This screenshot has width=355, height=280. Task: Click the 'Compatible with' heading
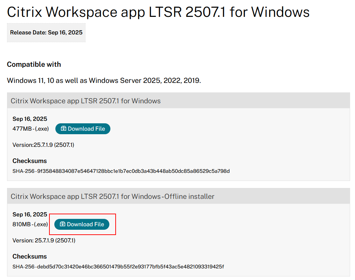click(34, 64)
